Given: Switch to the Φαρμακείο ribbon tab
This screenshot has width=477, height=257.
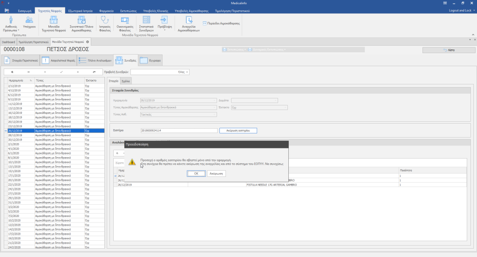Looking at the screenshot, I should (x=107, y=10).
